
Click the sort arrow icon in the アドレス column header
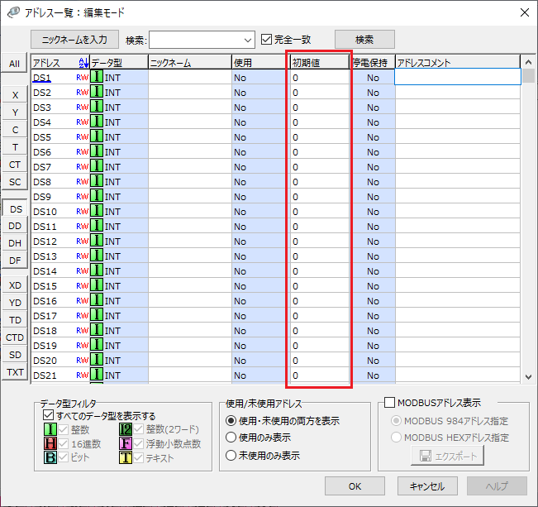pos(83,63)
